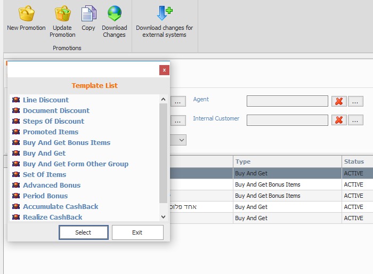Click the Agent input field

click(287, 101)
